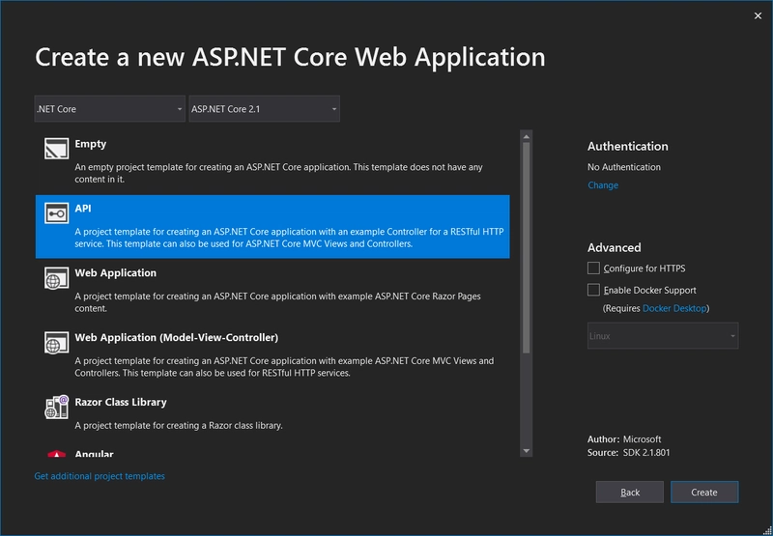The height and width of the screenshot is (536, 773).
Task: Click the Change authentication link
Action: 603,185
